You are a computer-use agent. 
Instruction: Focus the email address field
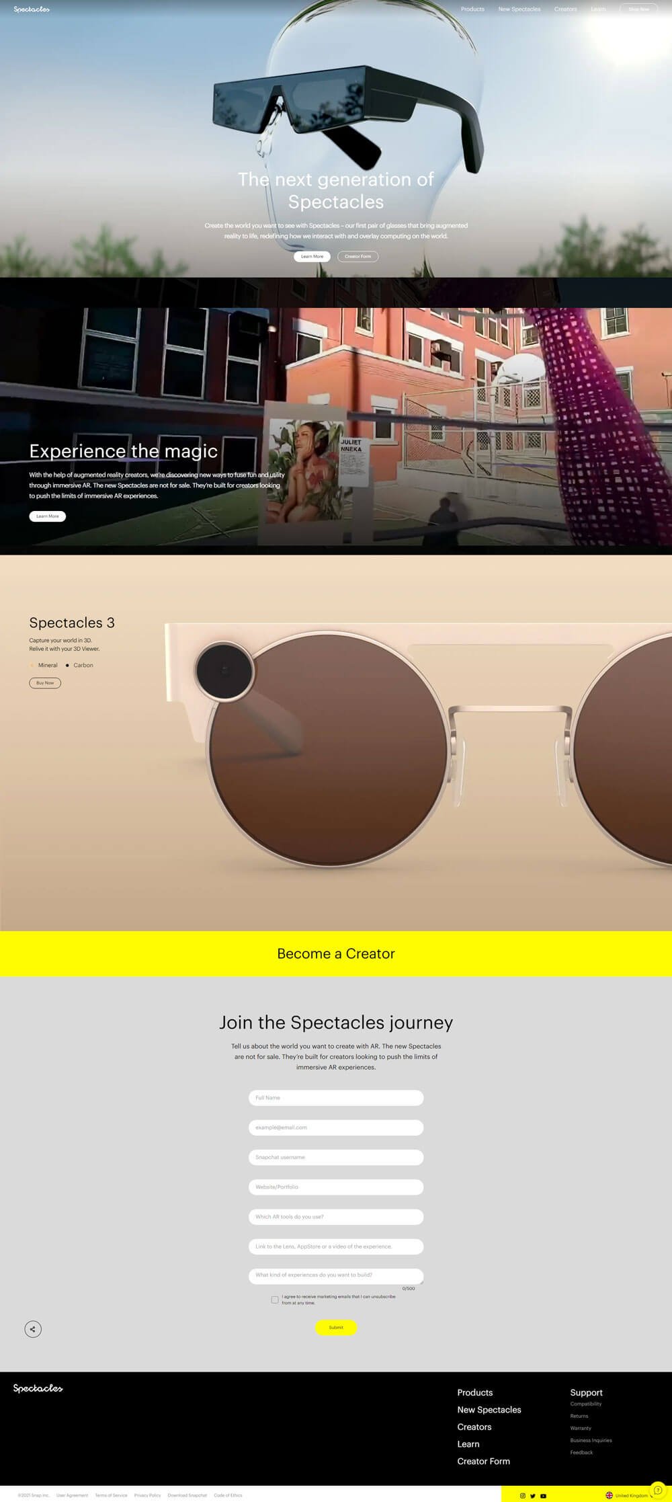(336, 1128)
